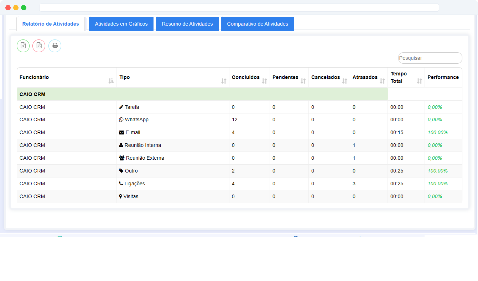
Task: Click CAIO CRM in the Visitas row
Action: (x=32, y=197)
